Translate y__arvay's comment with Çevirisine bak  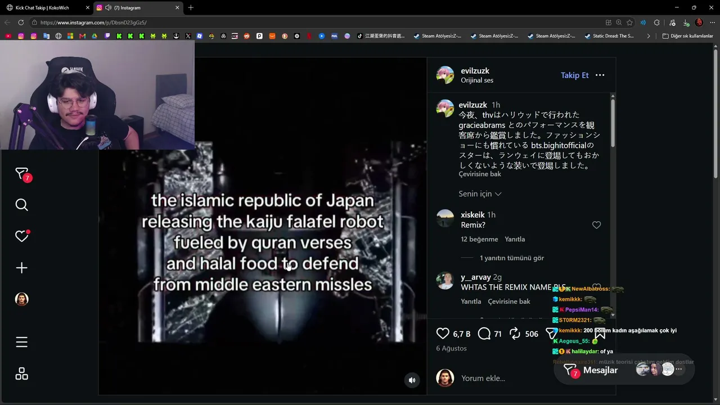(x=509, y=301)
